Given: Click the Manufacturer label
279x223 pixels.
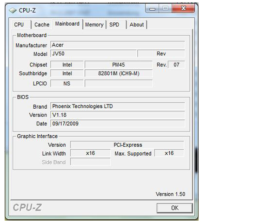Looking at the screenshot, I should point(31,46).
